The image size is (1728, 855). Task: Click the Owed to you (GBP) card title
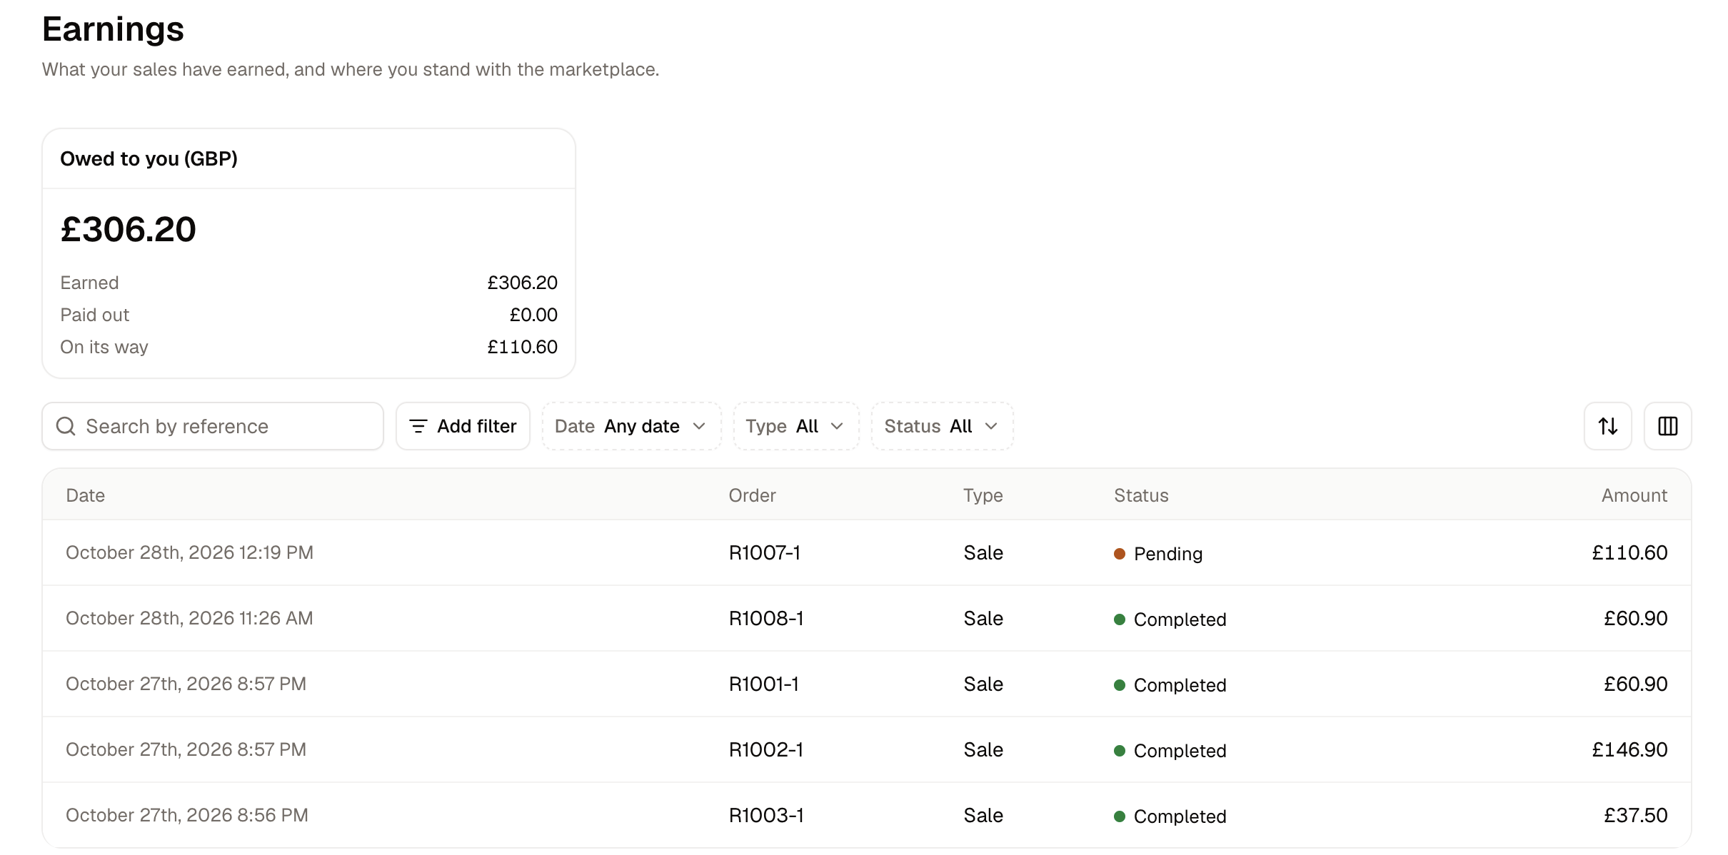click(149, 158)
